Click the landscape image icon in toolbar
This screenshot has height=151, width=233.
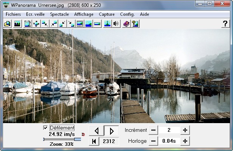pyautogui.click(x=17, y=24)
